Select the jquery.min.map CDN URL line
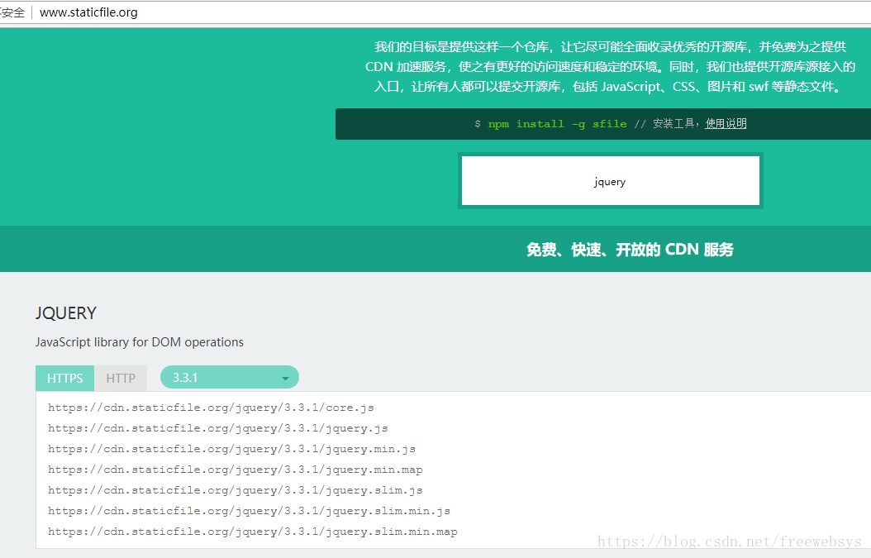 (x=235, y=470)
